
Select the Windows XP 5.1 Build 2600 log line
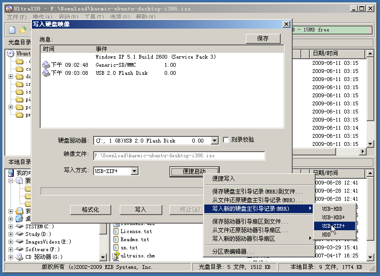(156, 57)
